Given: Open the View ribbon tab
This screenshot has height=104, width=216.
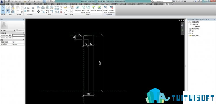Looking at the screenshot, I should [17, 4].
